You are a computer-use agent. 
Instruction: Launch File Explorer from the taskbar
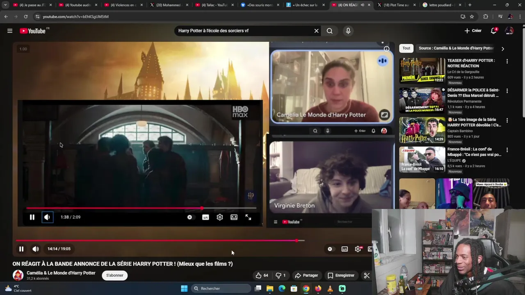[270, 288]
